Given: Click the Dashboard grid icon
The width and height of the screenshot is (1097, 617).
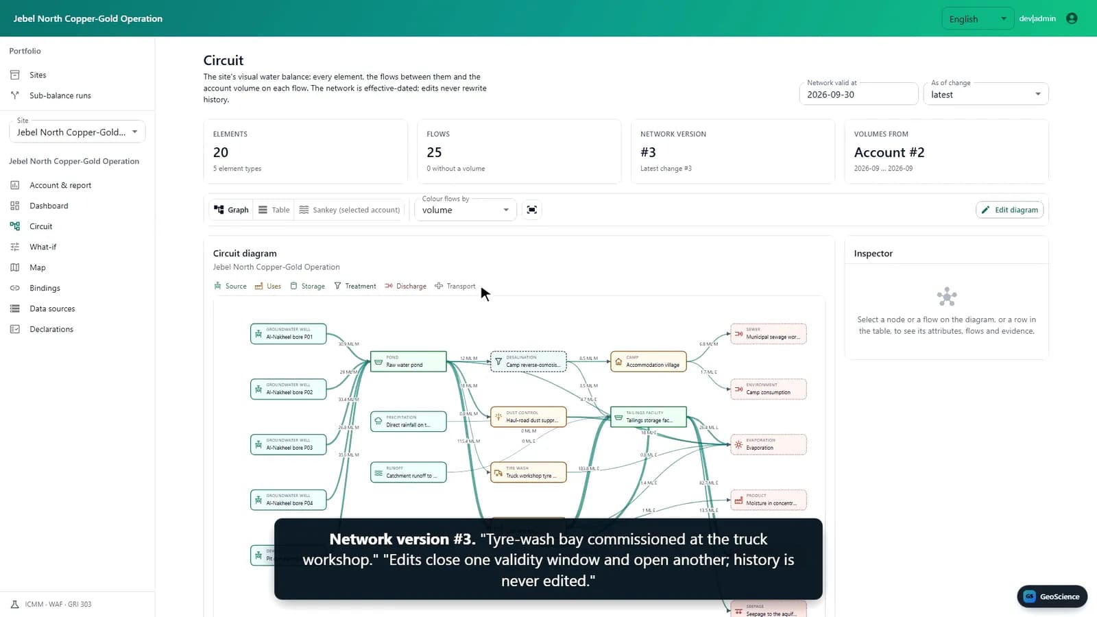Looking at the screenshot, I should tap(15, 206).
